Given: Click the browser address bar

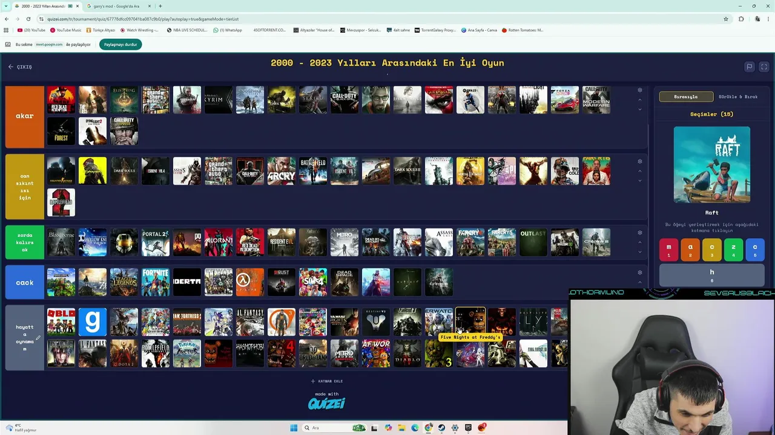Looking at the screenshot, I should coord(381,19).
